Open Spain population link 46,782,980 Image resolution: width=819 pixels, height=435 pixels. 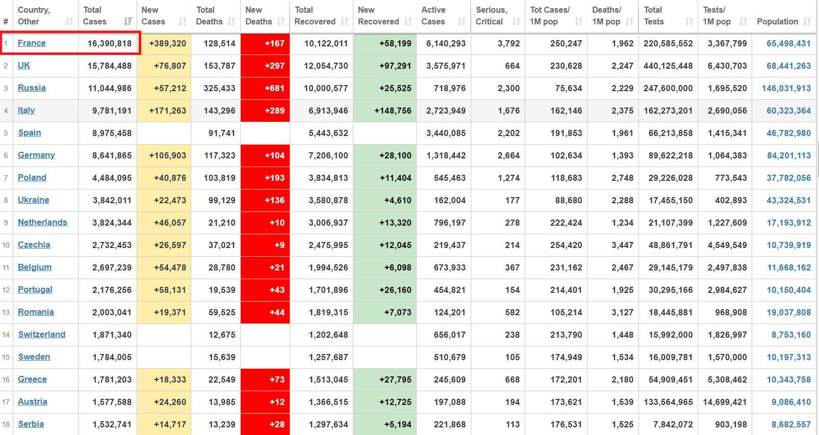788,133
